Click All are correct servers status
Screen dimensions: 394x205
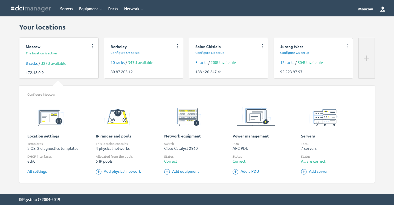click(313, 161)
